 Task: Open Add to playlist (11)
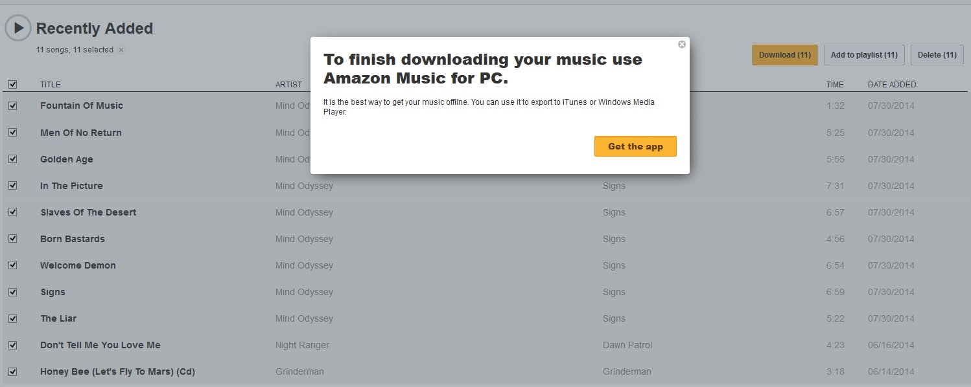864,55
